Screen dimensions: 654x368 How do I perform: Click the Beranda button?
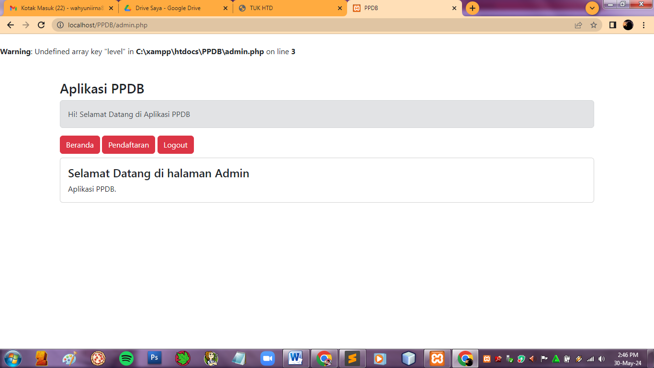coord(79,145)
